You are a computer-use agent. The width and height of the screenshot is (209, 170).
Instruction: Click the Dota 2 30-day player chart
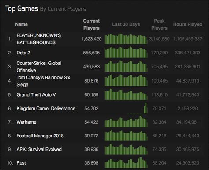pyautogui.click(x=126, y=53)
